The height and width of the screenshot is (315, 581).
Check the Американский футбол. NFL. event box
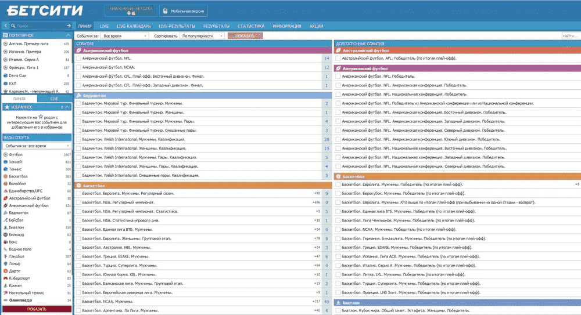[x=78, y=58]
